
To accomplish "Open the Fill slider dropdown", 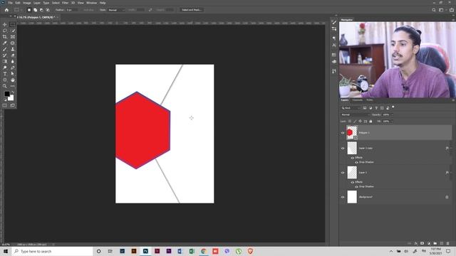I will coord(392,122).
